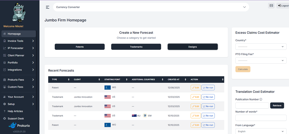The image size is (289, 134).
Task: Select the From Language English dropdown
Action: pos(261,131)
